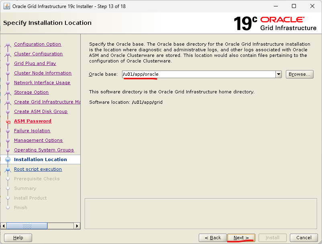This screenshot has height=244, width=322.
Task: Minimize the installer window
Action: point(276,6)
